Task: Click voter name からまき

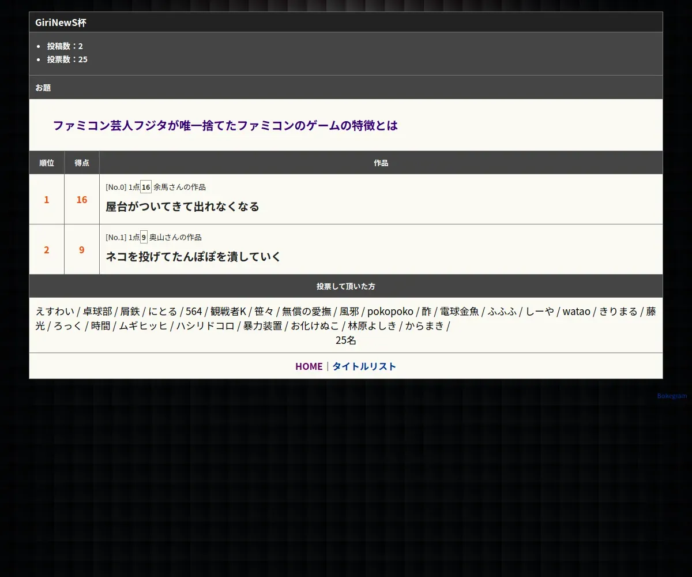Action: pyautogui.click(x=424, y=326)
